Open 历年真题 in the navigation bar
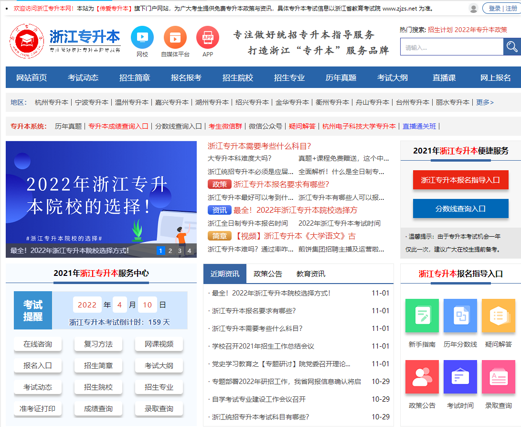 click(340, 77)
